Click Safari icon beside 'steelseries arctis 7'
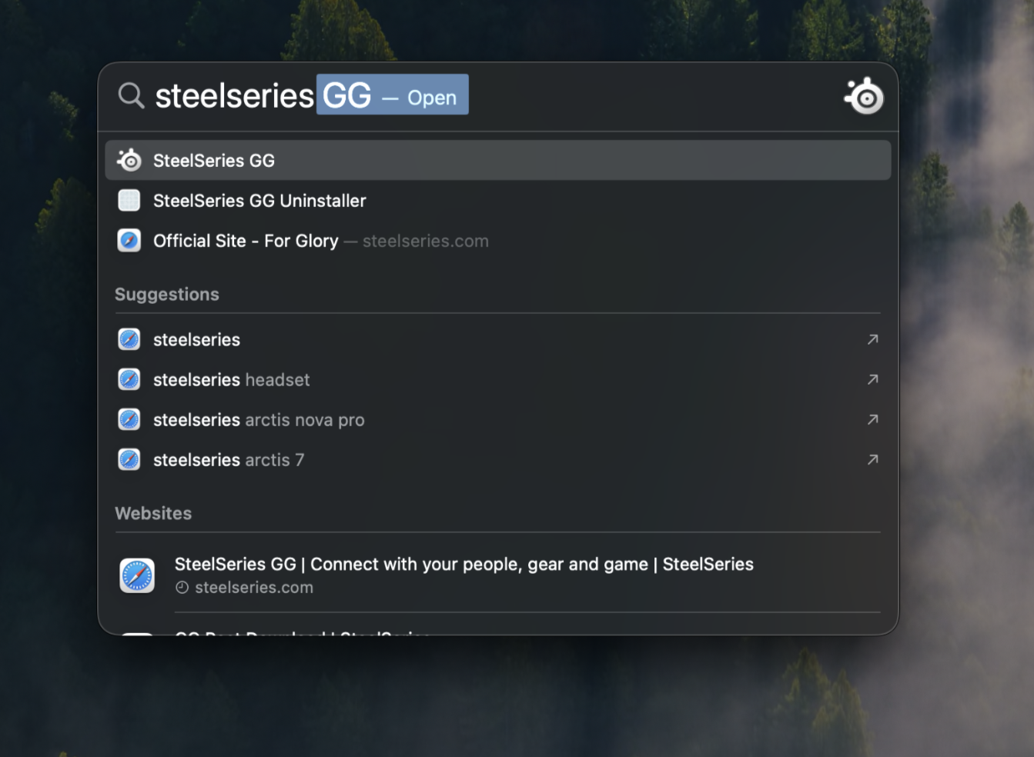The image size is (1034, 757). click(x=129, y=459)
